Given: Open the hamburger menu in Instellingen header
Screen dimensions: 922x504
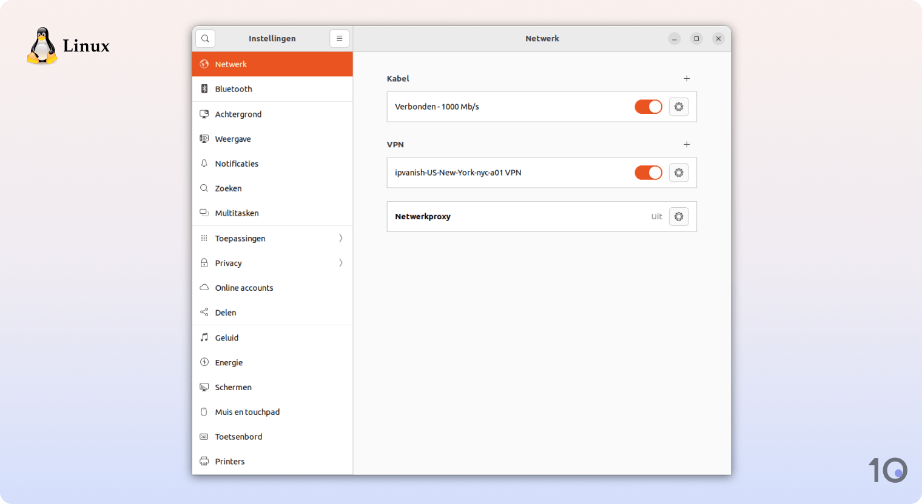Looking at the screenshot, I should coord(339,38).
